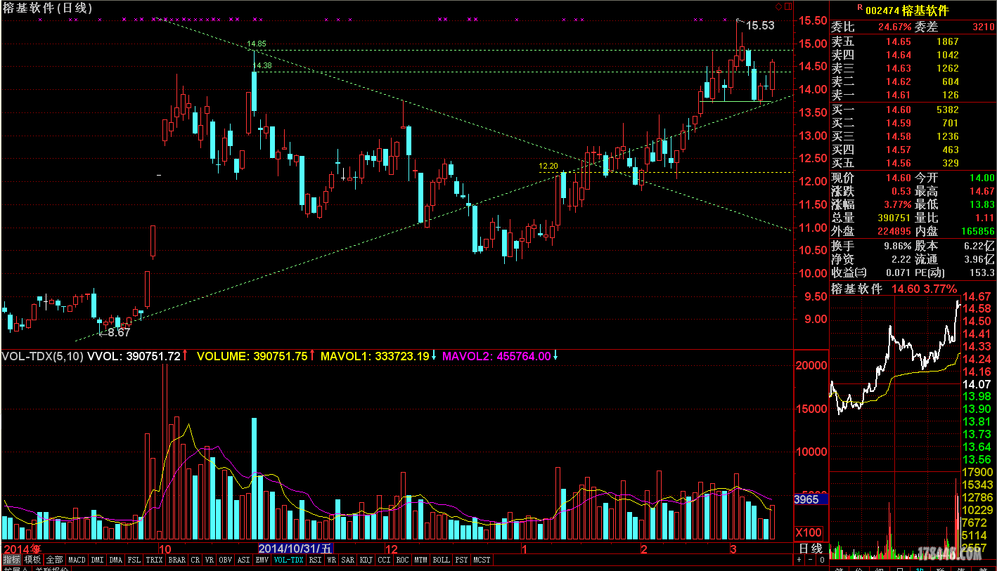
Task: Click the minus zoom button beside 日线
Action: coord(810,560)
